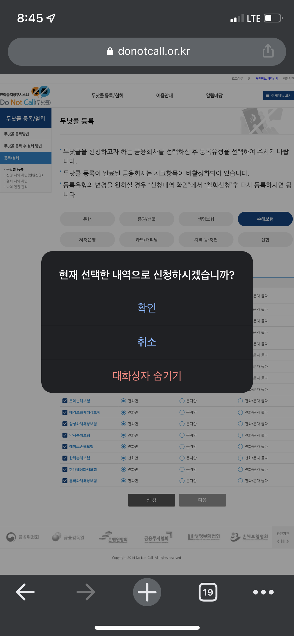Tap the address bar URL donotcall.or.kr
This screenshot has height=636, width=294.
(154, 51)
